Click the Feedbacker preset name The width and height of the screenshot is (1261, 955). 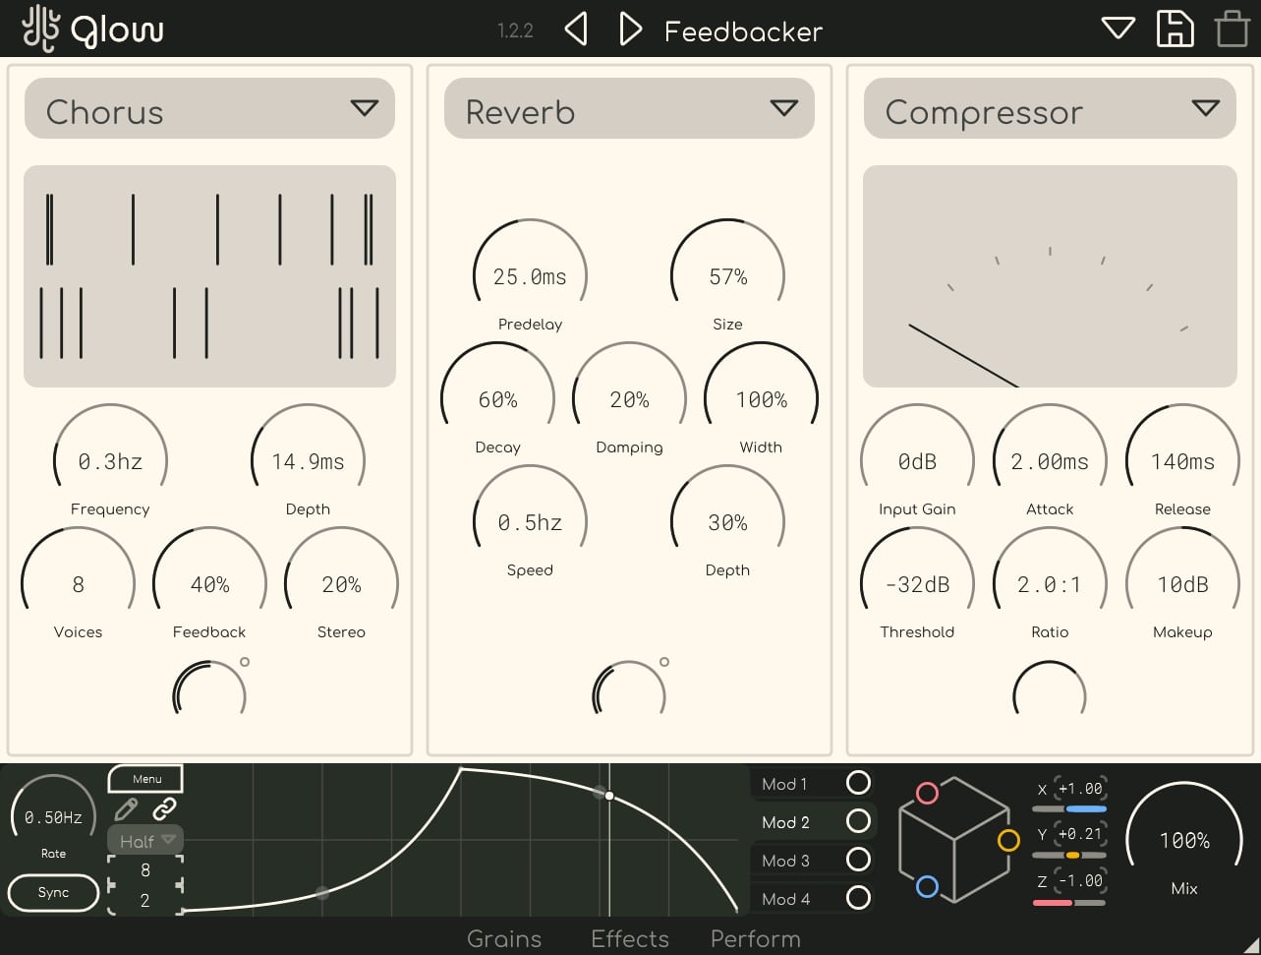tap(744, 31)
